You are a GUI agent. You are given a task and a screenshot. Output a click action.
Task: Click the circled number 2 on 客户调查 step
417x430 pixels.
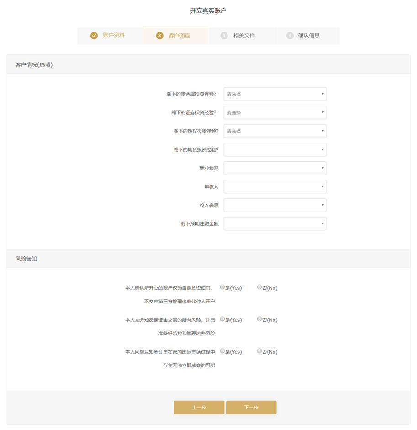click(x=159, y=35)
